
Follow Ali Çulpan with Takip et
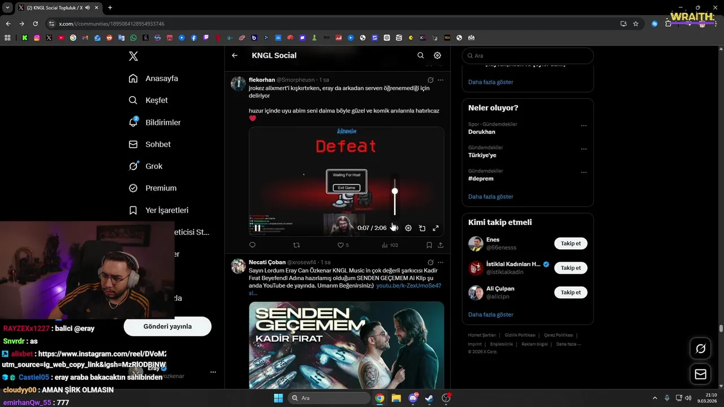point(571,292)
